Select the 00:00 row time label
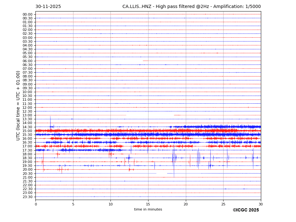The height and width of the screenshot is (222, 296). pos(27,14)
